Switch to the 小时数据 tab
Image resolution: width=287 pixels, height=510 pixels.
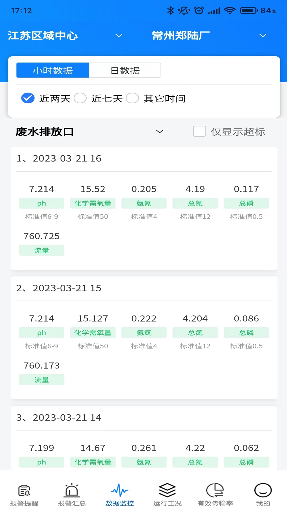pyautogui.click(x=53, y=70)
